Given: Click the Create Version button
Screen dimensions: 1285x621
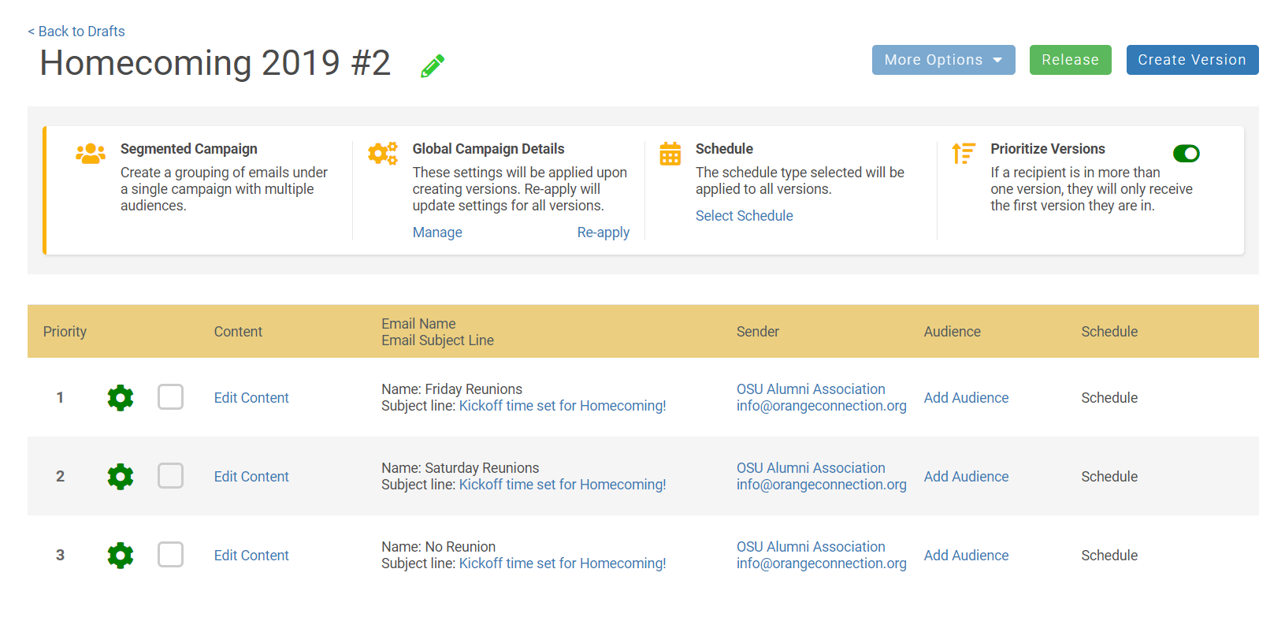Looking at the screenshot, I should tap(1191, 60).
